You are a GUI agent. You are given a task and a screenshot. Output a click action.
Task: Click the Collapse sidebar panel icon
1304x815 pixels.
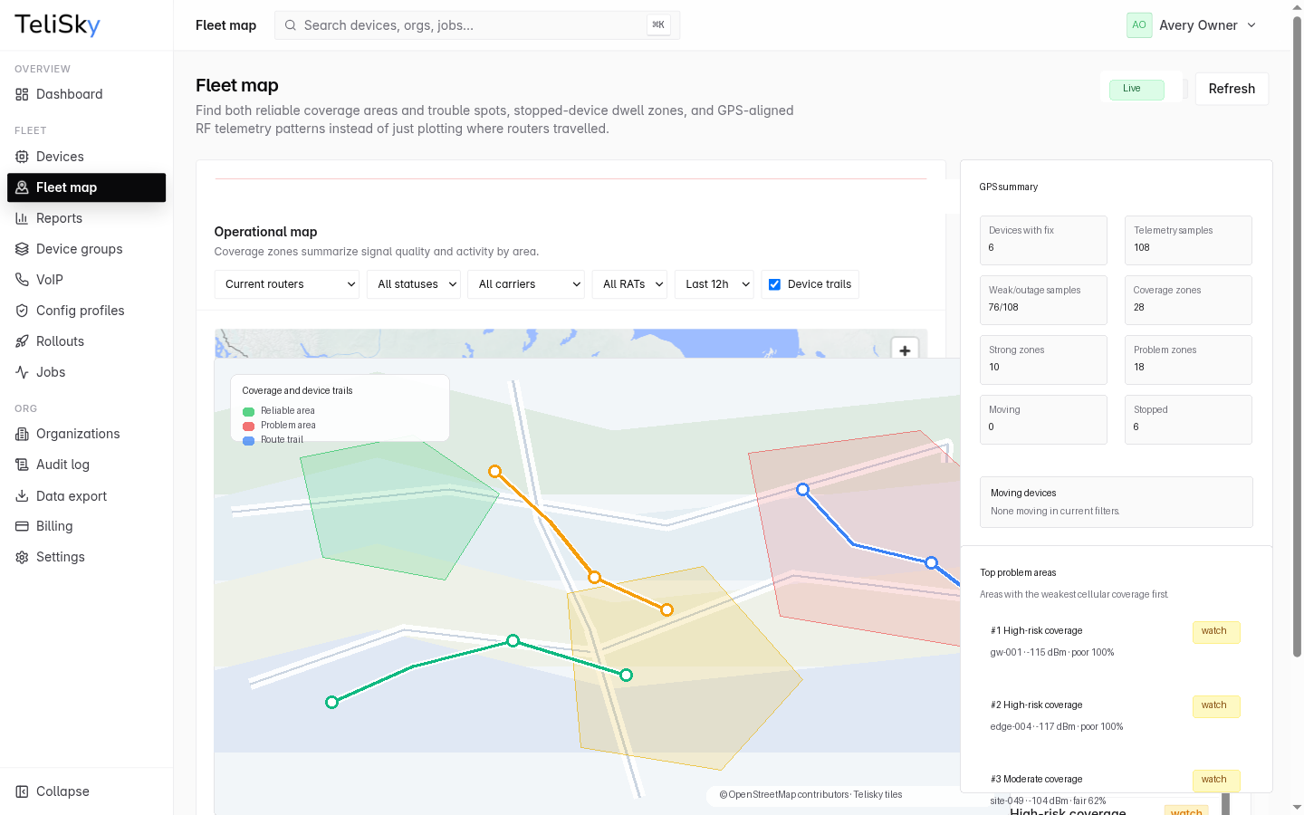22,791
